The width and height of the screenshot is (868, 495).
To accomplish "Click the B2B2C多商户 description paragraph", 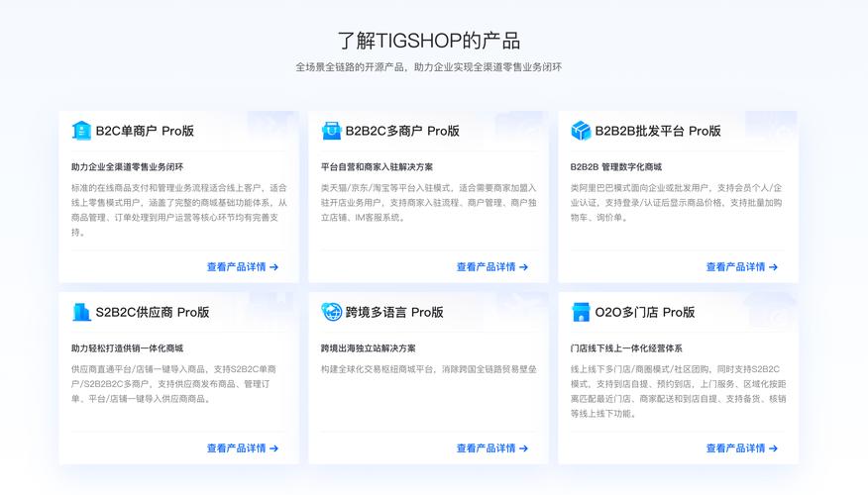I will click(428, 203).
